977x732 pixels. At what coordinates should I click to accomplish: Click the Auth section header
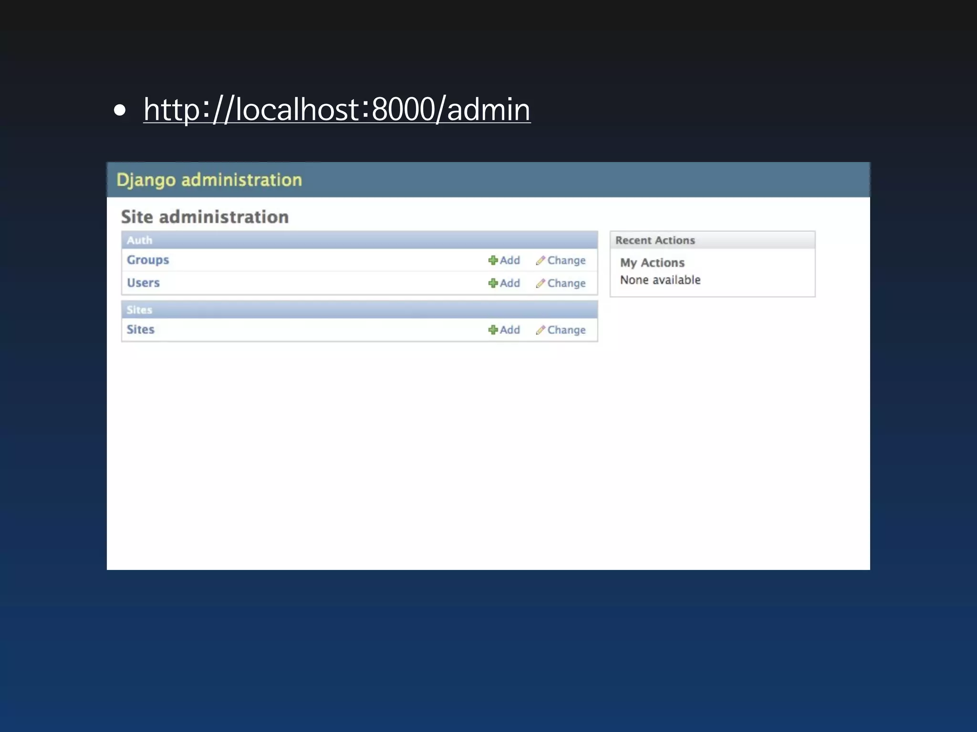(139, 240)
